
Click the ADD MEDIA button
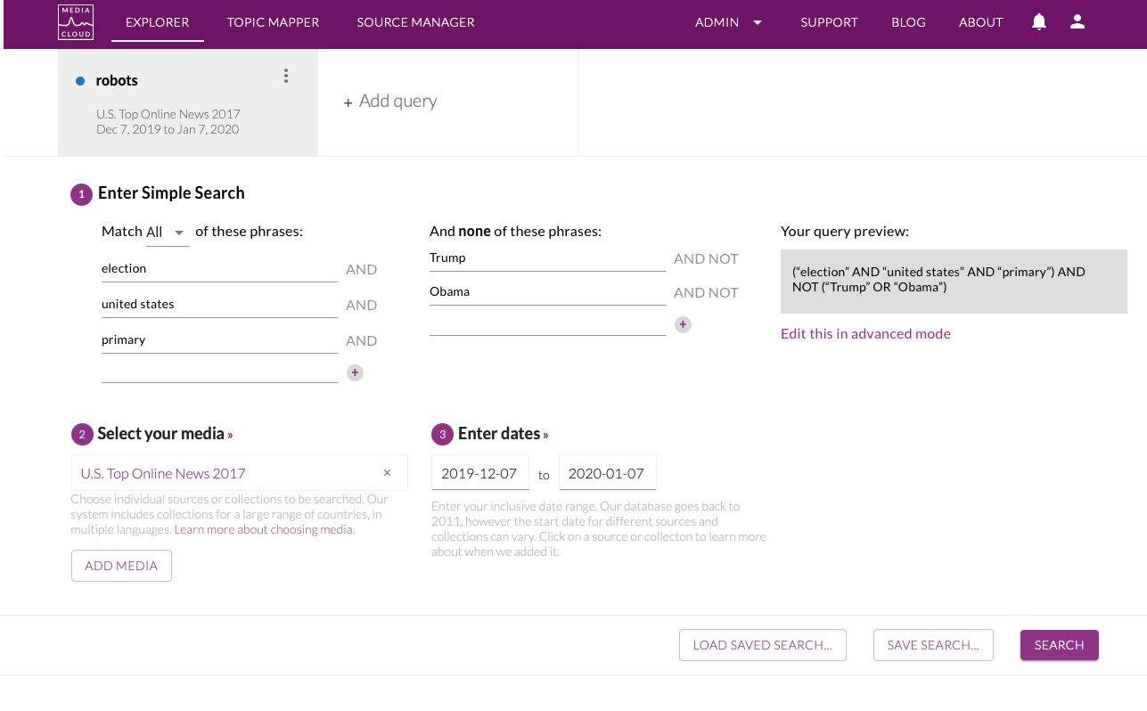(121, 566)
